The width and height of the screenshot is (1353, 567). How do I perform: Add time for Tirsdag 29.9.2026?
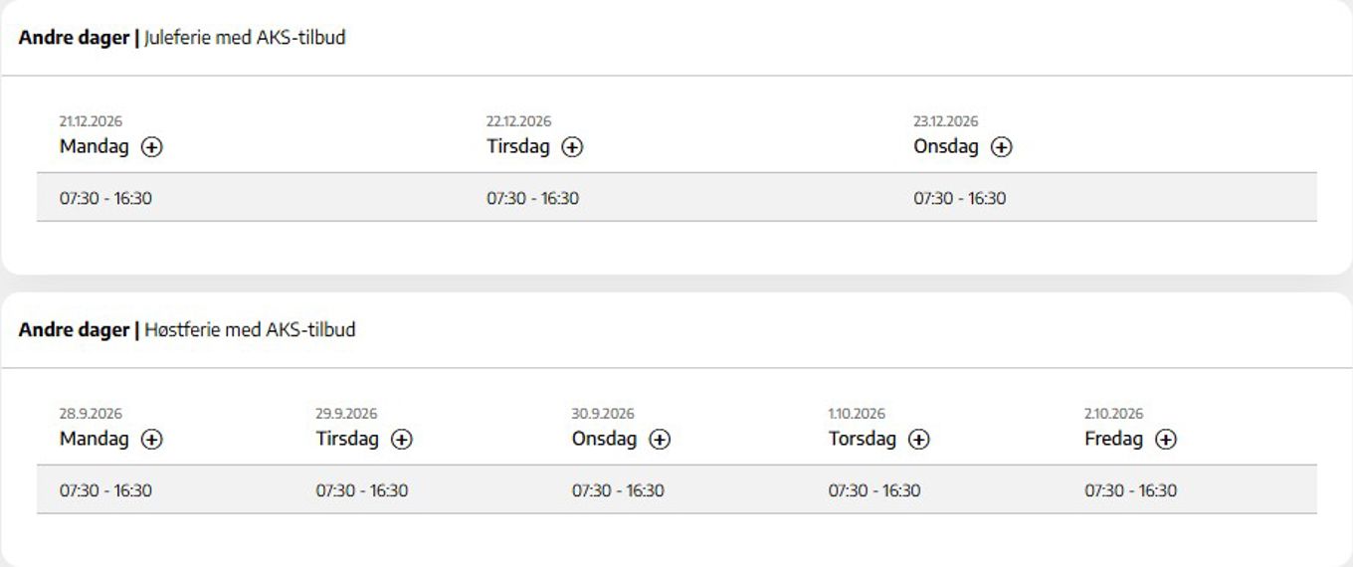[x=401, y=440]
